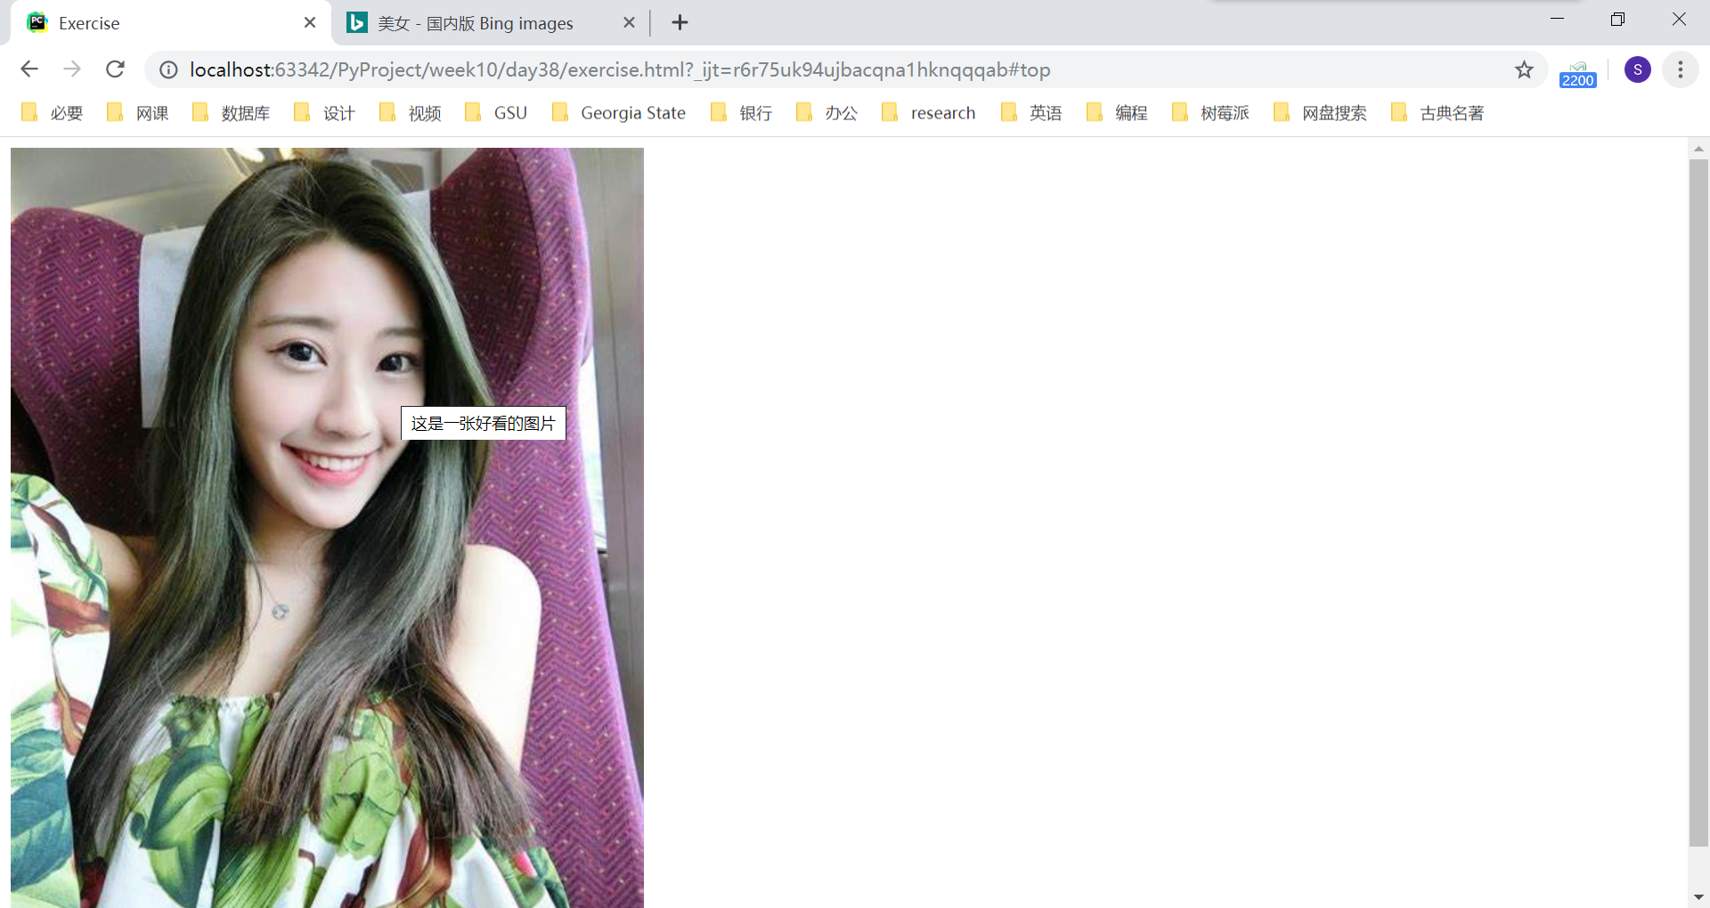This screenshot has height=908, width=1710.
Task: Click the scroll down arrow
Action: coord(1698,897)
